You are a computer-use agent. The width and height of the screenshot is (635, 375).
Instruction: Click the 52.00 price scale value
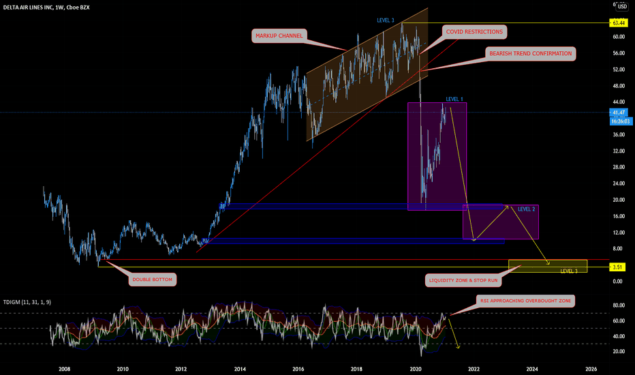[x=619, y=70]
